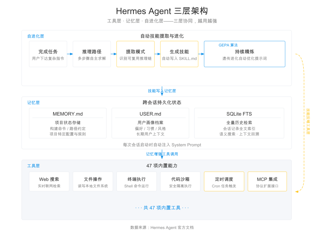Image resolution: width=324 pixels, height=243 pixels.
Task: Click the arrow connecting 推理路径 to 提取模式
Action: click(x=113, y=54)
